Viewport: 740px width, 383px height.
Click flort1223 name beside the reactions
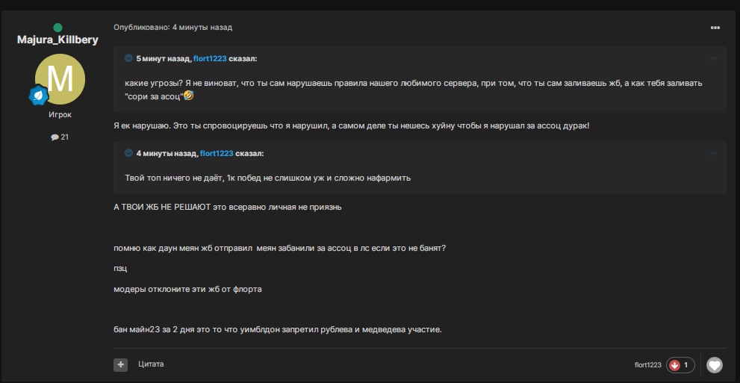click(647, 365)
